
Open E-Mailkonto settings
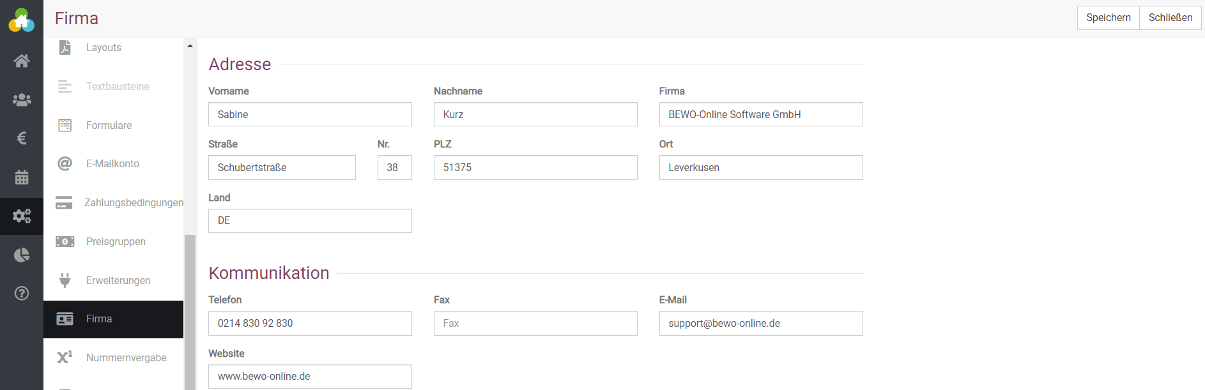pos(112,164)
